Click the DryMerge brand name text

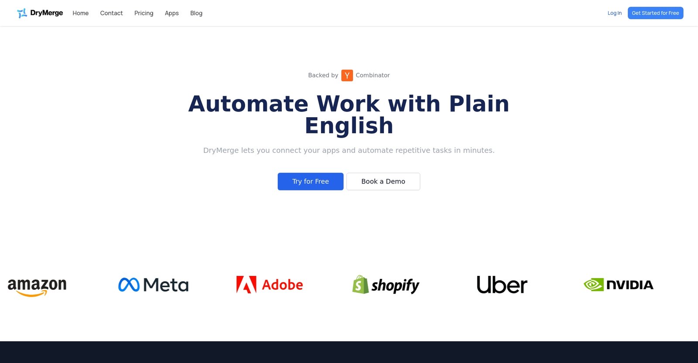coord(47,13)
